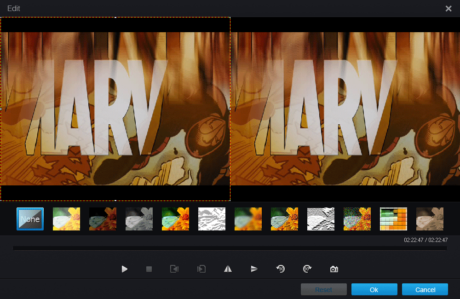
Task: Flip video horizontally
Action: pos(228,269)
